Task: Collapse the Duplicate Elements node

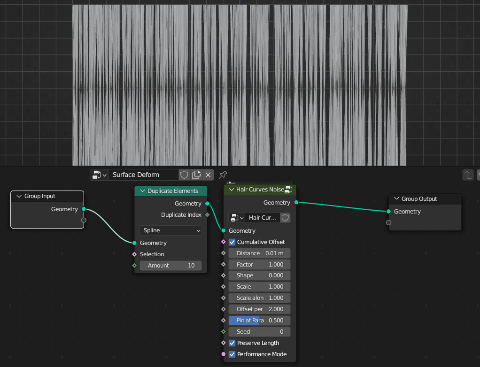Action: (x=142, y=191)
